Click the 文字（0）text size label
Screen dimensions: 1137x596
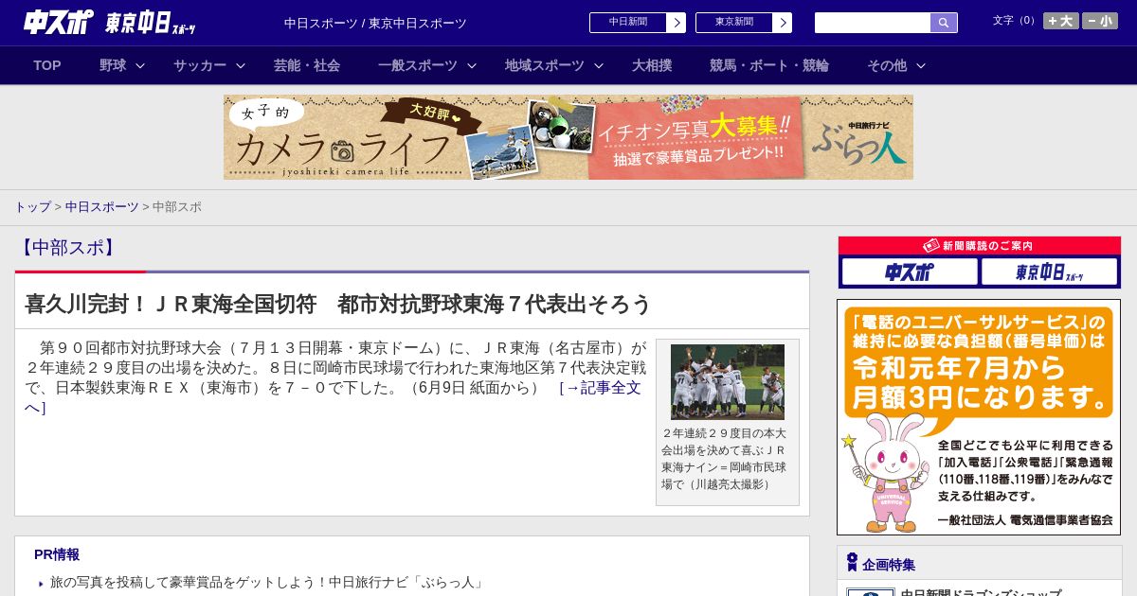coord(1016,20)
